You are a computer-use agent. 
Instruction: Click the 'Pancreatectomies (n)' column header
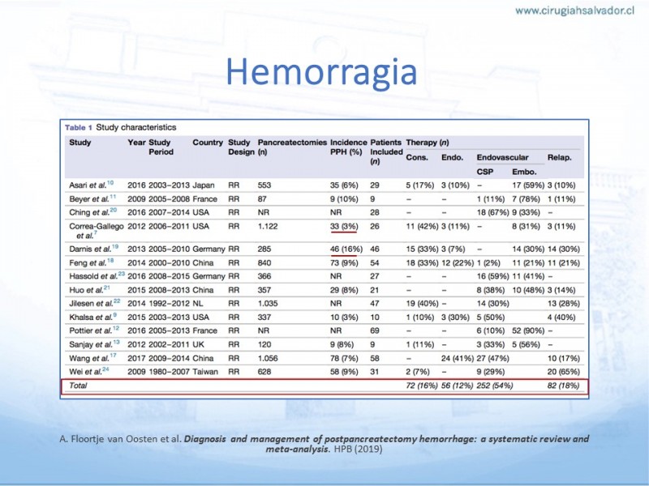(292, 147)
